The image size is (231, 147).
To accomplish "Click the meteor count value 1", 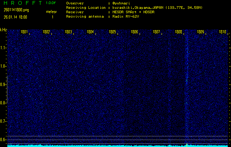I will click(x=53, y=17).
